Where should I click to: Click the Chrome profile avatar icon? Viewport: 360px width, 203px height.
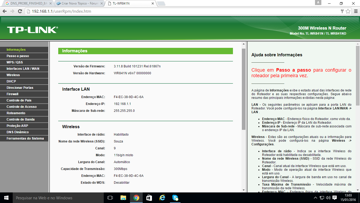tap(318, 2)
